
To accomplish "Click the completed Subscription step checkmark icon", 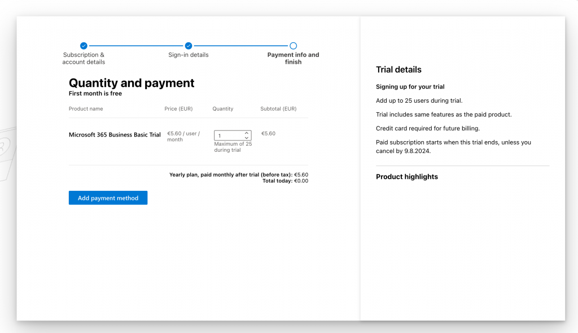I will (84, 46).
